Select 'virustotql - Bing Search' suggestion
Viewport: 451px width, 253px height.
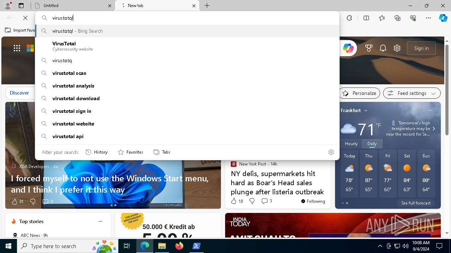187,31
